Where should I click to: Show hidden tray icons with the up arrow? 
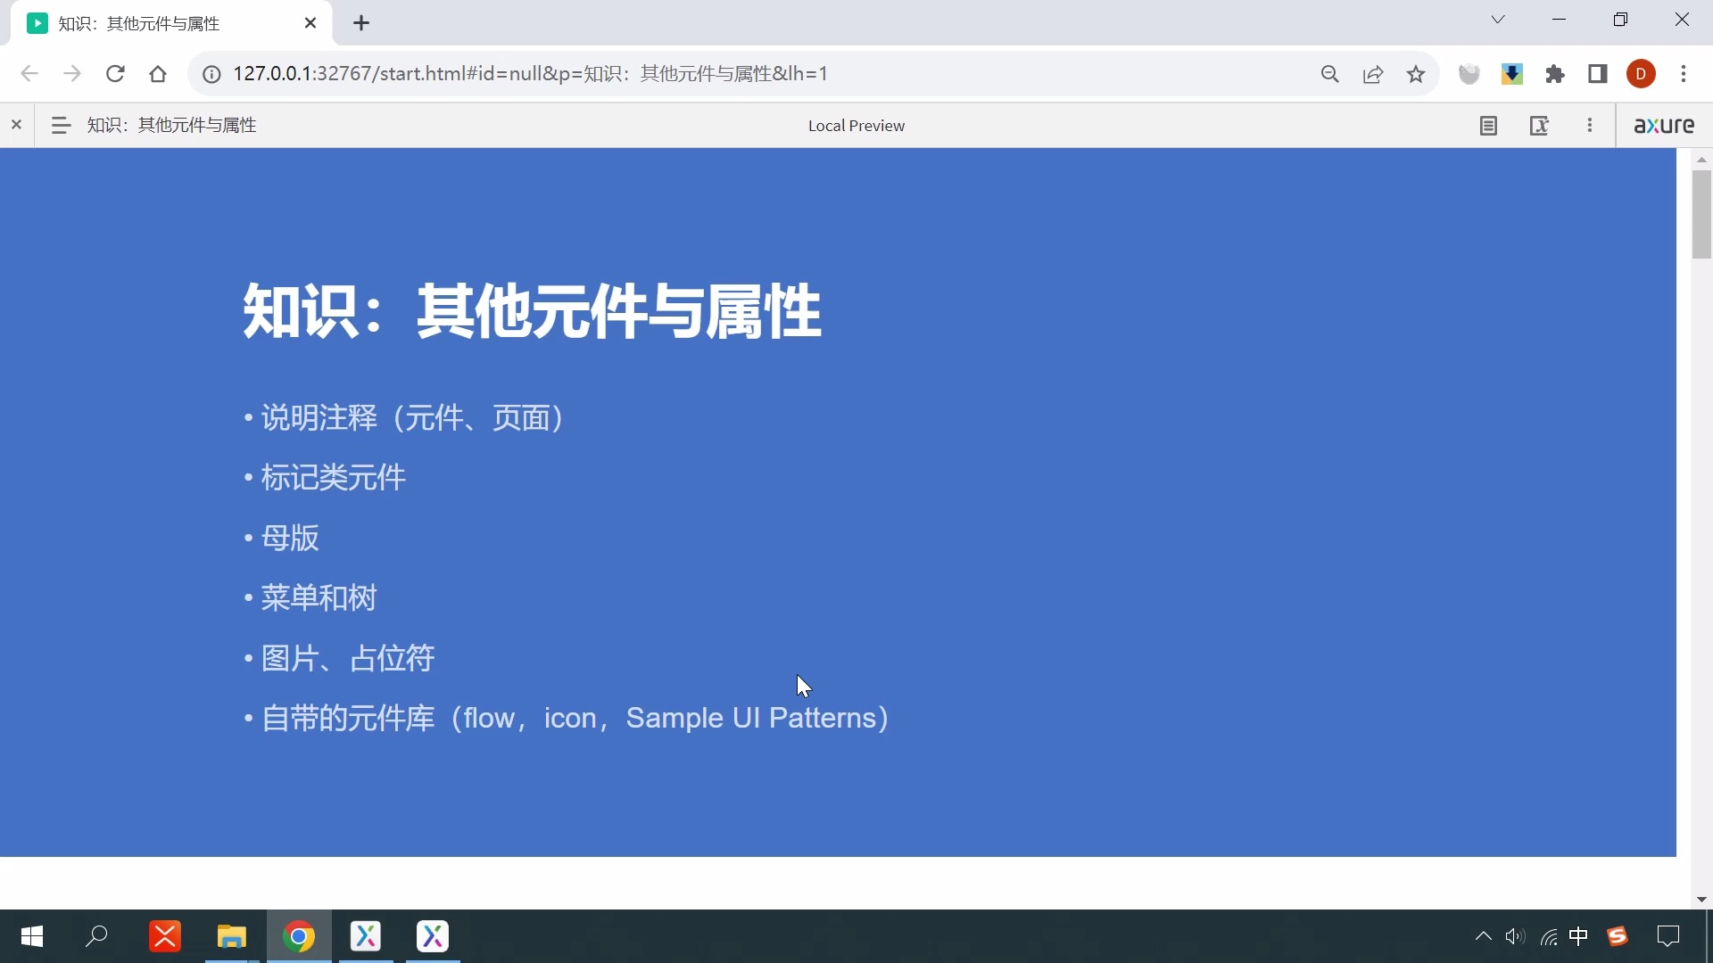(1483, 936)
